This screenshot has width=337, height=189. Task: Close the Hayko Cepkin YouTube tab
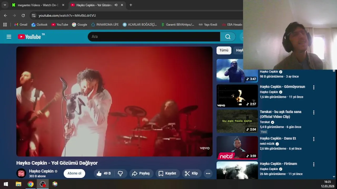coord(122,5)
